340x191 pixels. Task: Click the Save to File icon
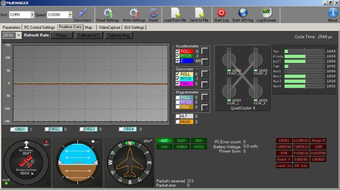coord(199,13)
